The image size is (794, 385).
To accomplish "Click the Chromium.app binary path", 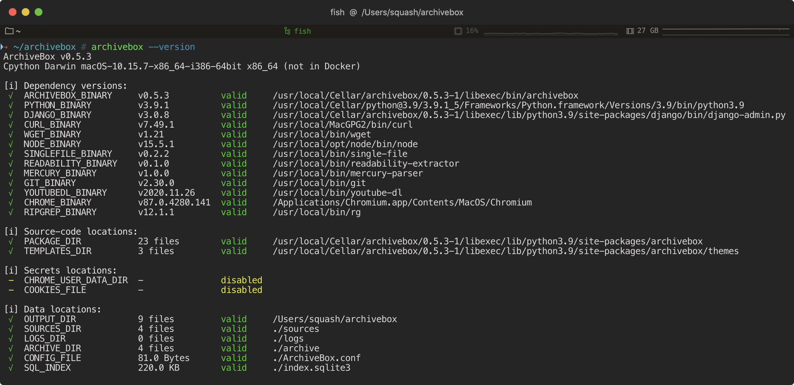I will (x=402, y=203).
